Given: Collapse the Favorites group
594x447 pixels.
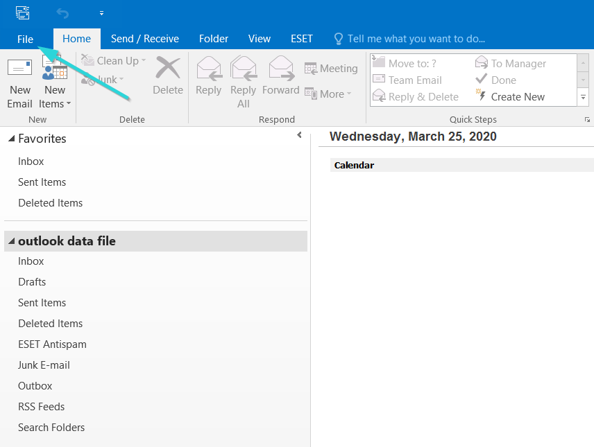Looking at the screenshot, I should pos(11,139).
